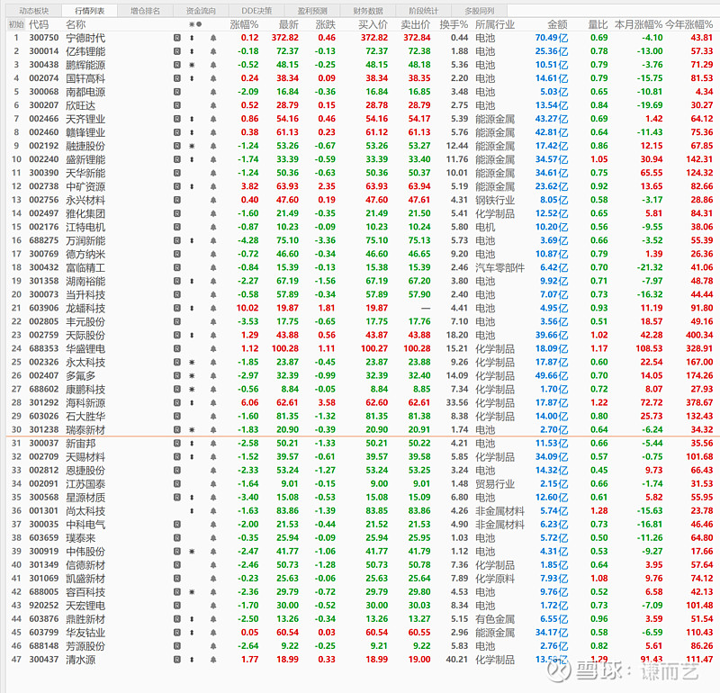This screenshot has height=693, width=720.
Task: Sort by the 涨幅% column header
Action: (243, 24)
